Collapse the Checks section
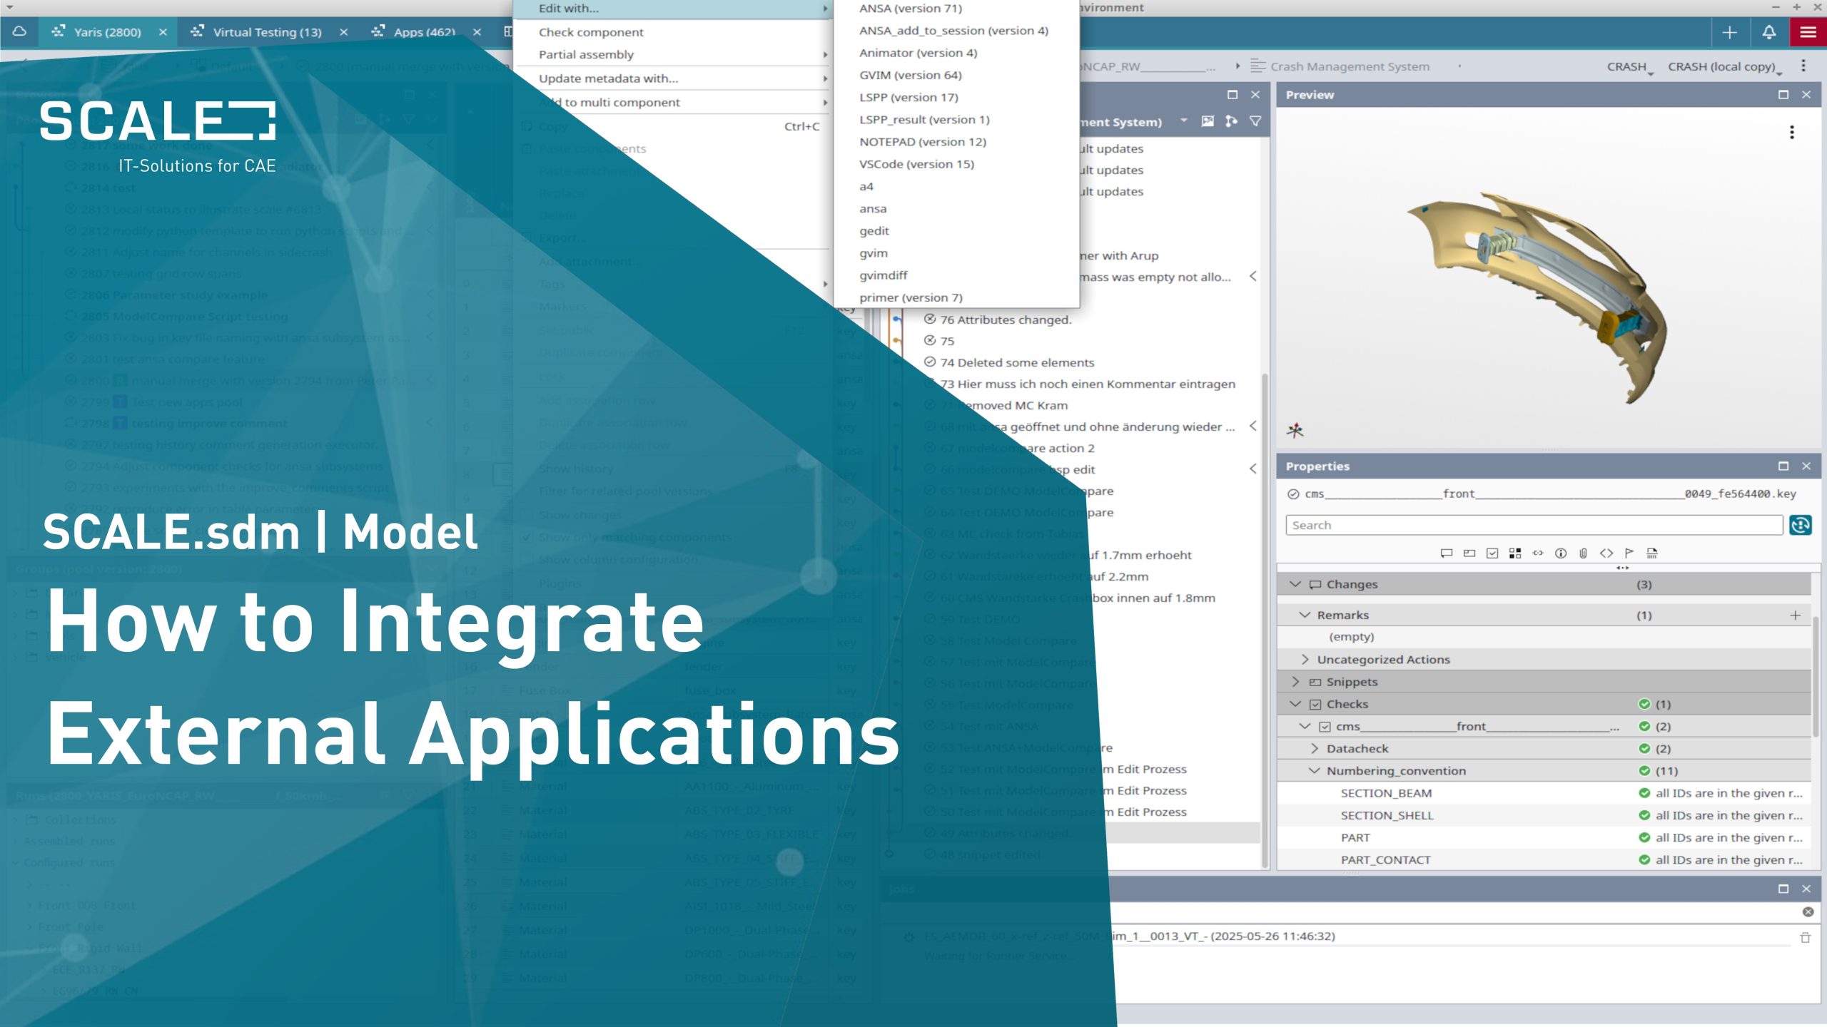Viewport: 1827px width, 1027px height. pyautogui.click(x=1295, y=704)
